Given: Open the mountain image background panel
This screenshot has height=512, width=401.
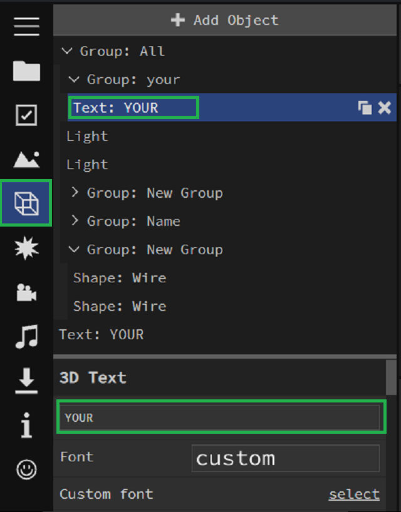Looking at the screenshot, I should click(26, 160).
